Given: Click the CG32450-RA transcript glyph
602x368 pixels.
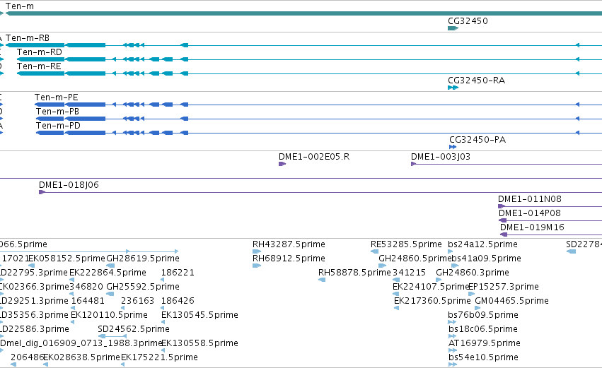Looking at the screenshot, I should [453, 88].
